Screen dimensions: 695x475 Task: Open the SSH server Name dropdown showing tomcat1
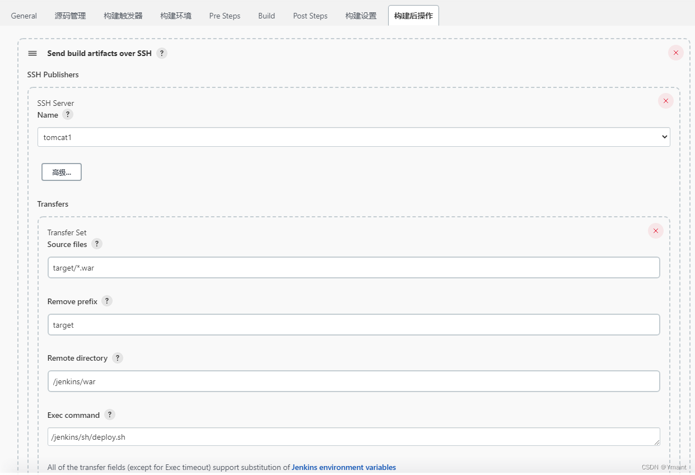click(x=354, y=137)
